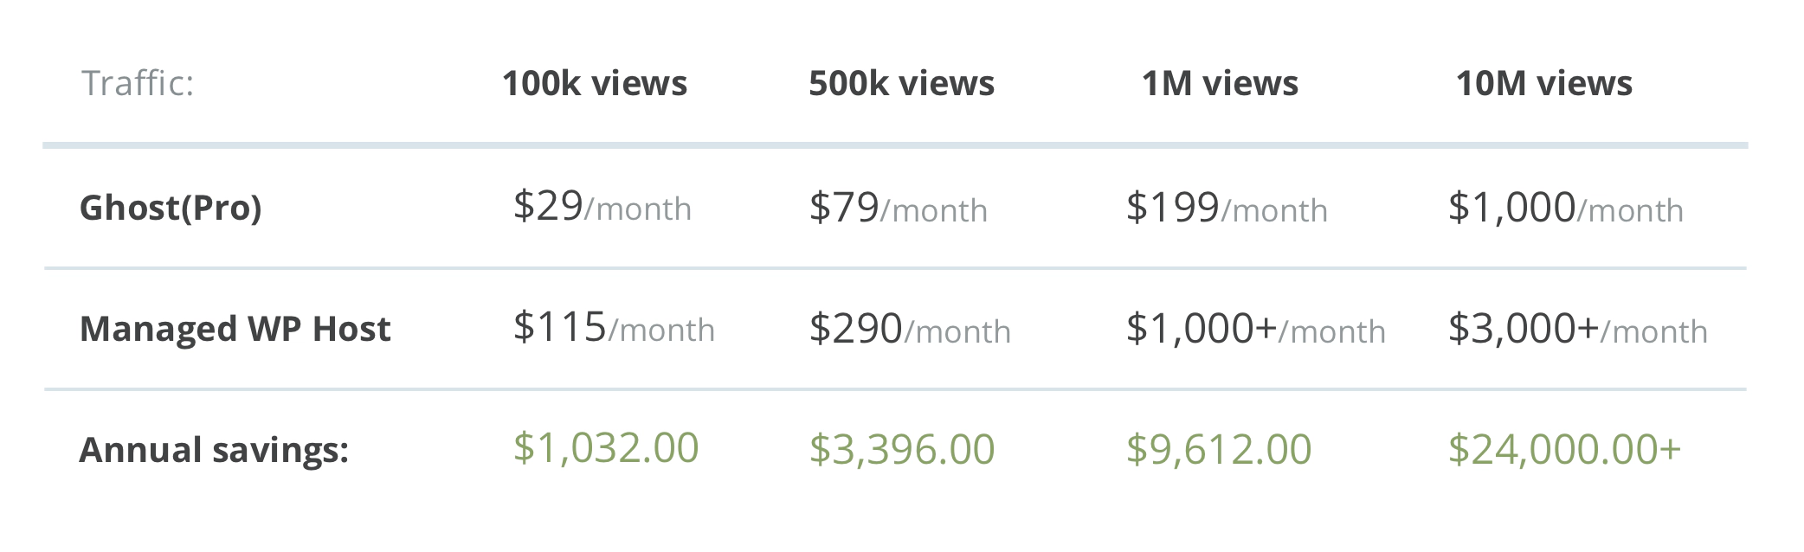Click the Ghost(Pro) $1,000/month price

click(x=1565, y=209)
